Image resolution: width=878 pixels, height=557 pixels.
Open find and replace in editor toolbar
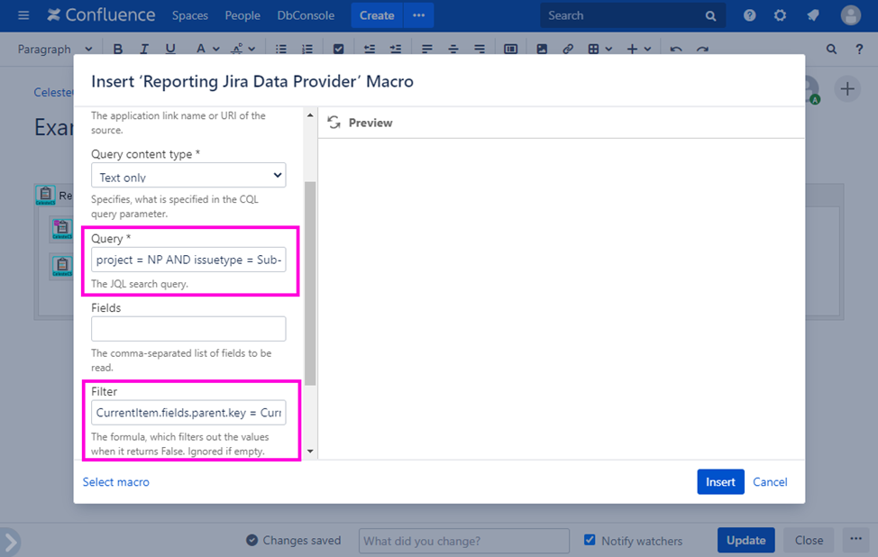click(x=831, y=50)
